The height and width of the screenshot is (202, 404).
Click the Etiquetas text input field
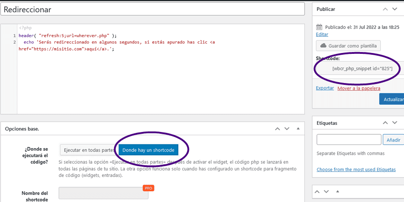349,140
